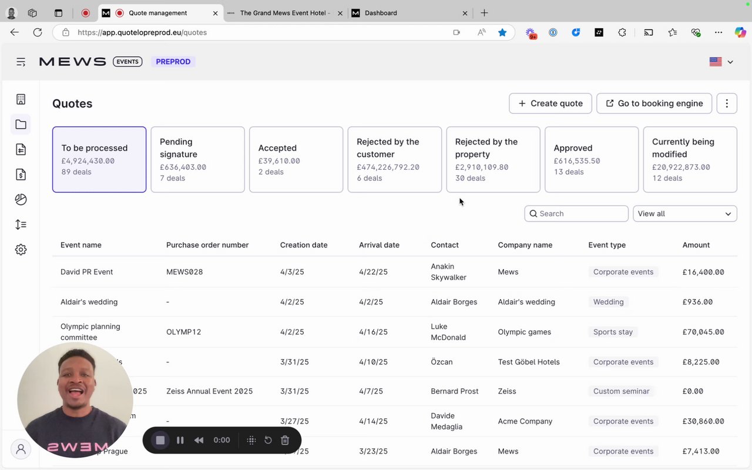Click the Creation date column header
This screenshot has width=752, height=470.
click(304, 245)
